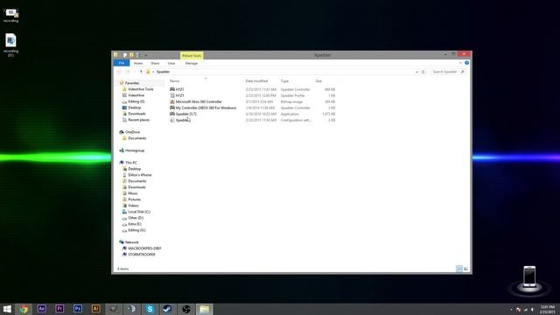Image resolution: width=560 pixels, height=315 pixels.
Task: Open the Home ribbon tab
Action: click(138, 63)
